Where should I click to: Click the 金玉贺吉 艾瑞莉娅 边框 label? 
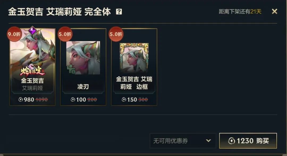pyautogui.click(x=134, y=83)
